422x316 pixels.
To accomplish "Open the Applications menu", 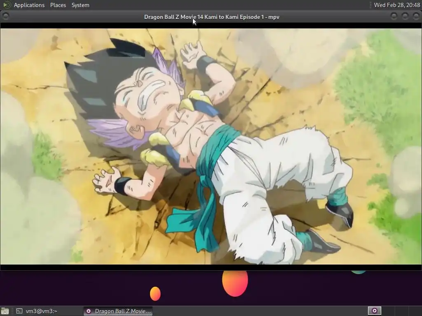I will click(x=29, y=5).
